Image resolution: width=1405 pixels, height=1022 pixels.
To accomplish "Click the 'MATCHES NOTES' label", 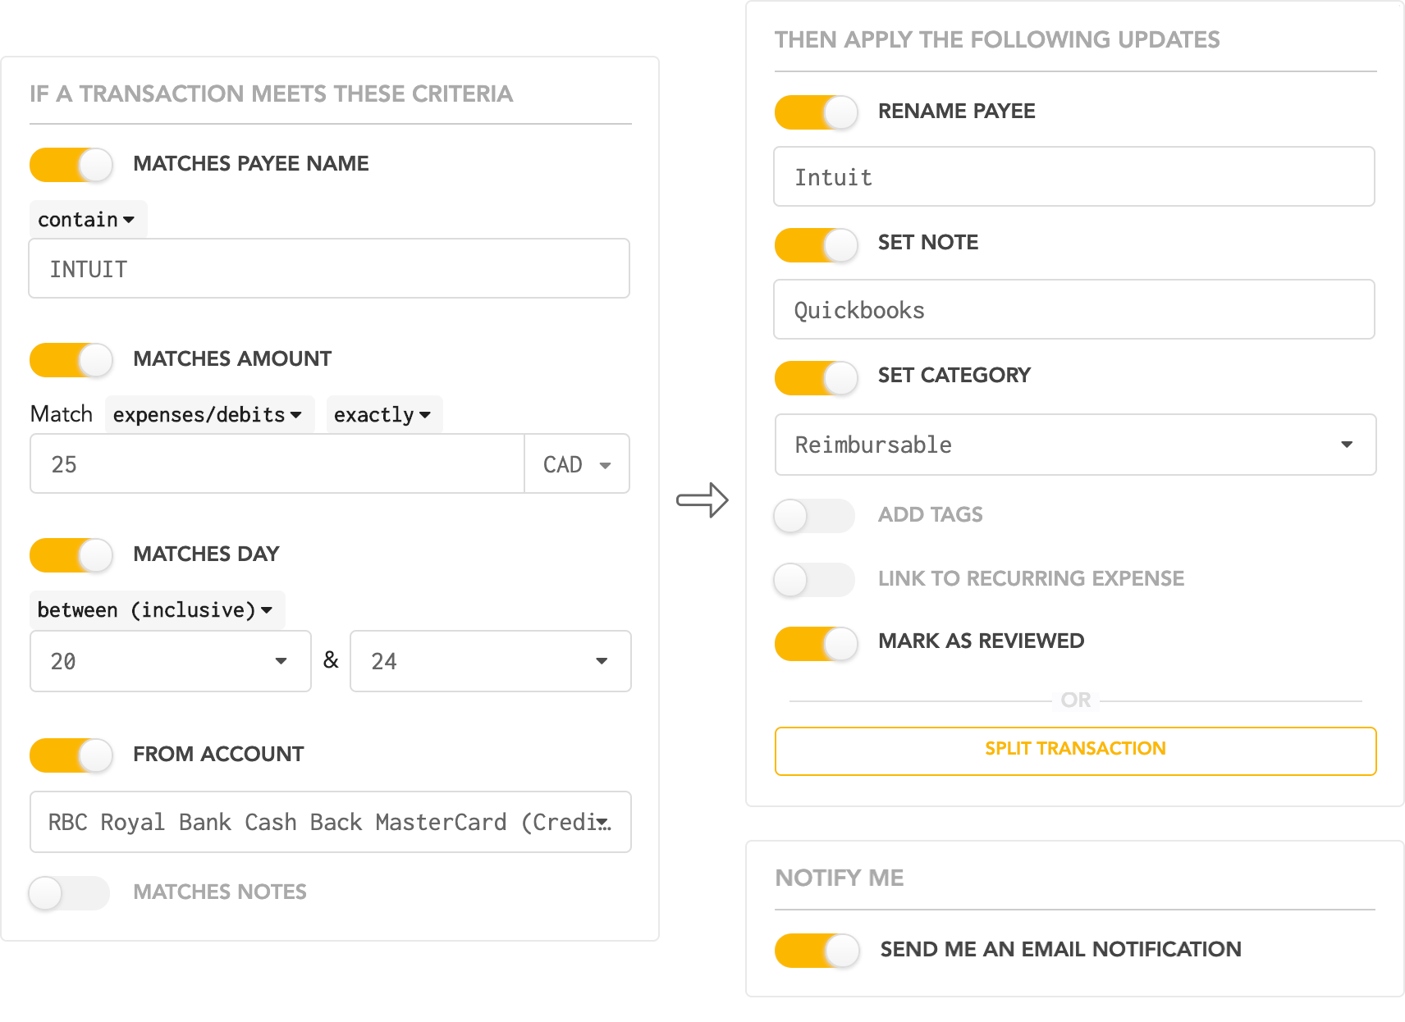I will coord(220,892).
